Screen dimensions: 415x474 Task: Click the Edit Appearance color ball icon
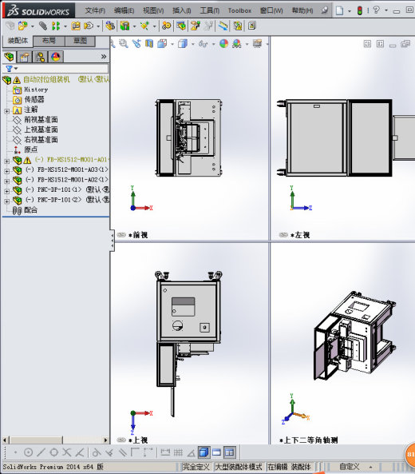224,44
